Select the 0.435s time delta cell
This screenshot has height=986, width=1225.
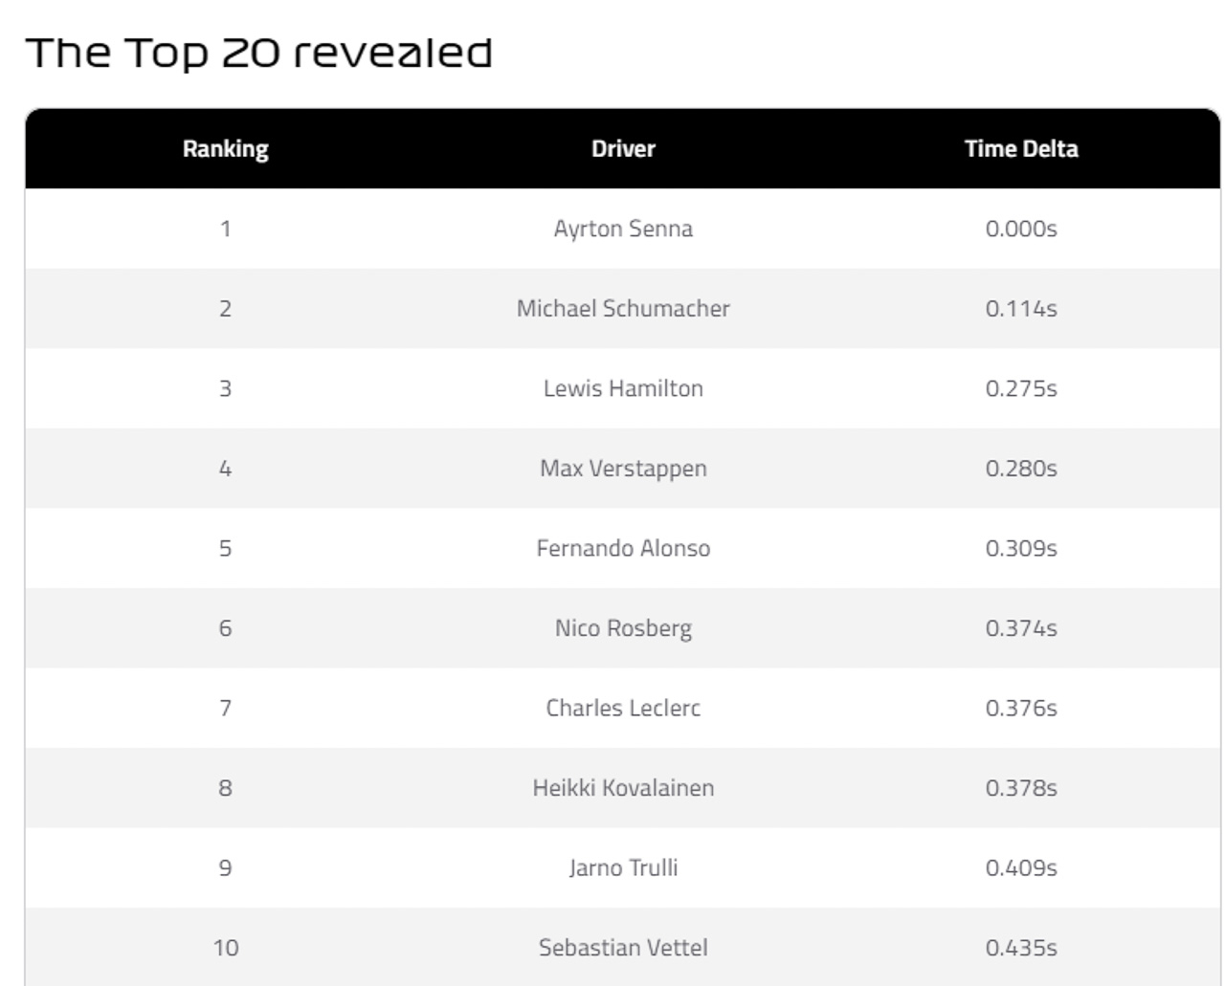click(1021, 948)
